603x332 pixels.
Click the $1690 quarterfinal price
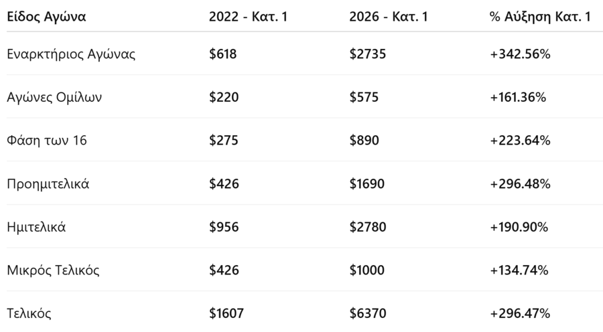pos(366,183)
